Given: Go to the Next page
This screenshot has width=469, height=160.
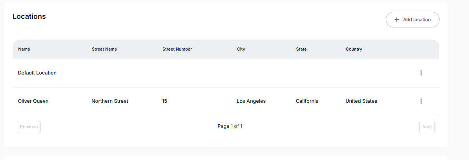Looking at the screenshot, I should pos(427,127).
